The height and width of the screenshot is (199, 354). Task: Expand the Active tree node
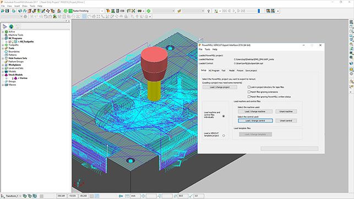[x=3, y=32]
